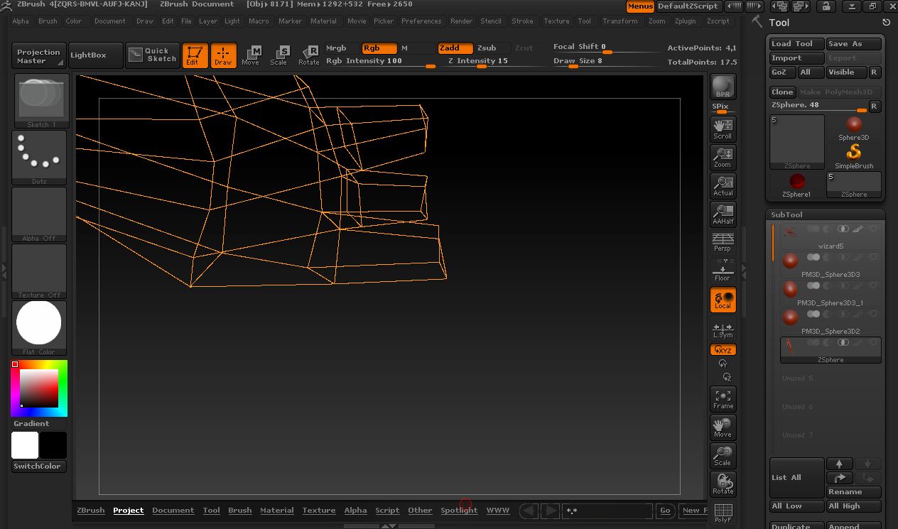The image size is (898, 529).
Task: Toggle Local transformation mode off
Action: pyautogui.click(x=723, y=300)
